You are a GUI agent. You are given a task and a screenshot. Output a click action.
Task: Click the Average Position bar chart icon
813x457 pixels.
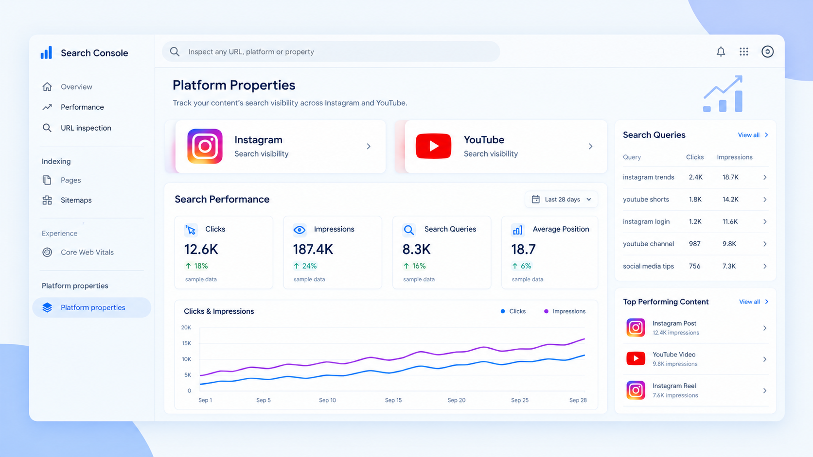(517, 229)
